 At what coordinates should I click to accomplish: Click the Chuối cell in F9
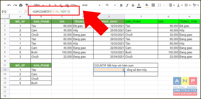141,57
